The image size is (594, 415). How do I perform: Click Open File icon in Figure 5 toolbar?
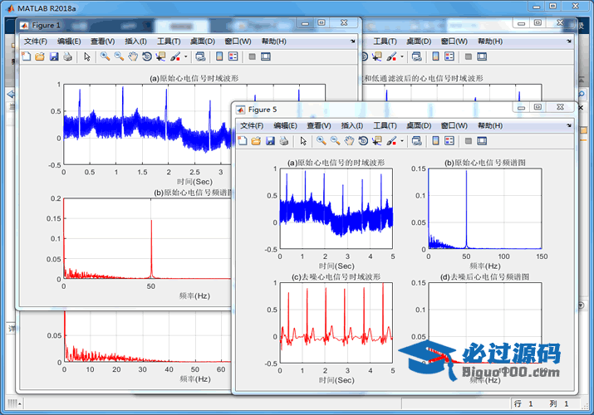[x=256, y=141]
